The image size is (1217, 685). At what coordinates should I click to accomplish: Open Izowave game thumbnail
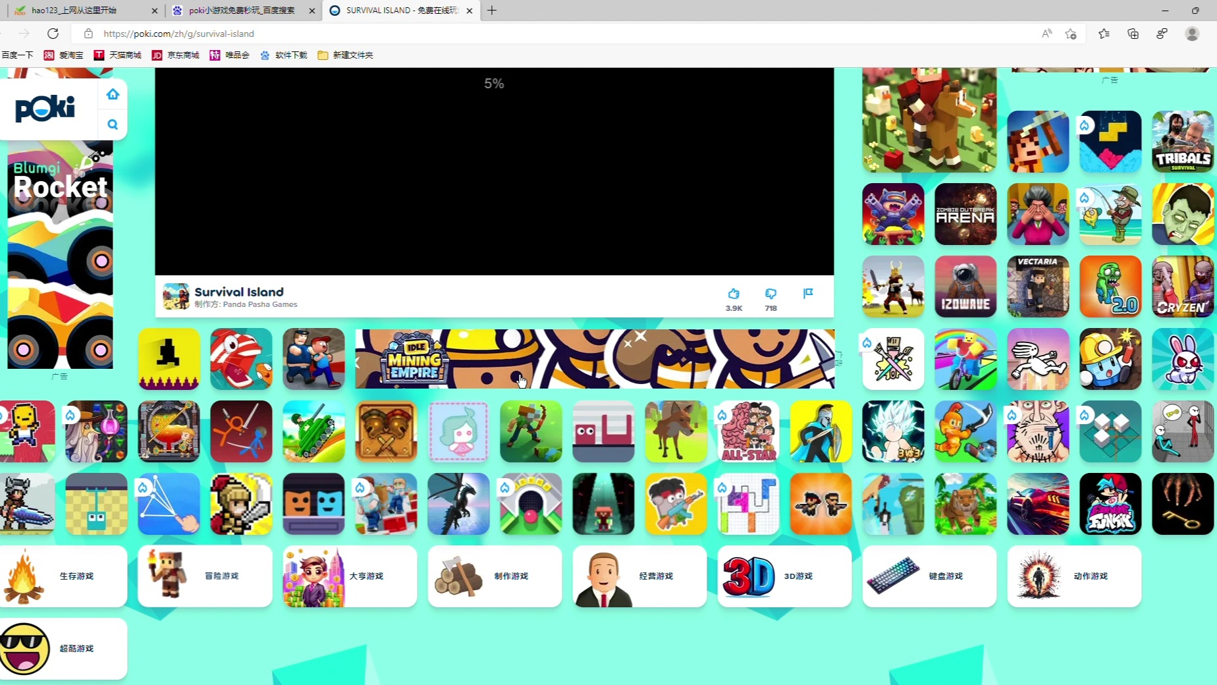coord(965,287)
